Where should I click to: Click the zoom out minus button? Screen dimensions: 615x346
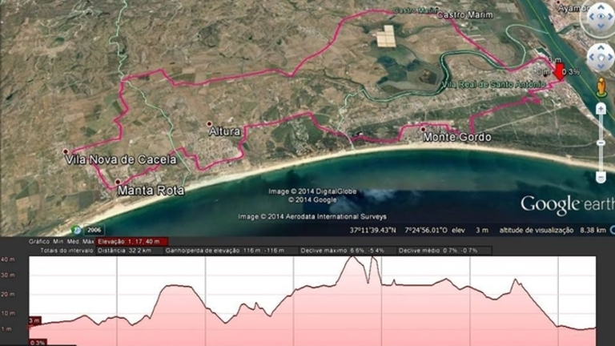[601, 177]
